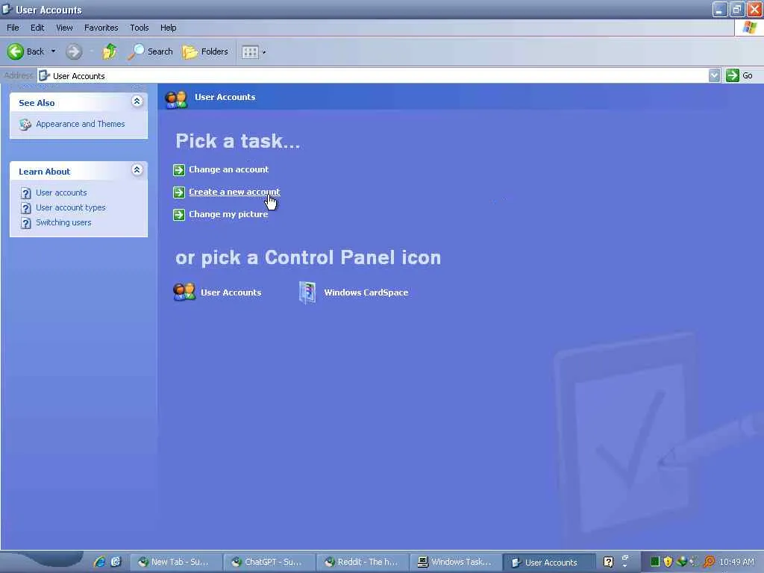Launch Internet Explorer from quick launch

pos(99,562)
